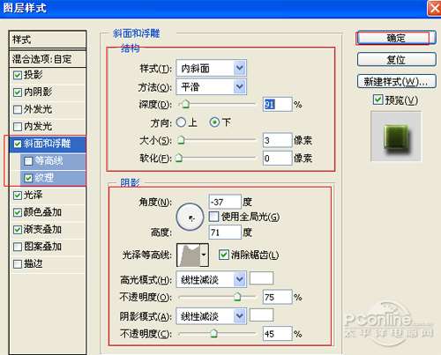Click the 软化 pixel input field

(x=277, y=159)
